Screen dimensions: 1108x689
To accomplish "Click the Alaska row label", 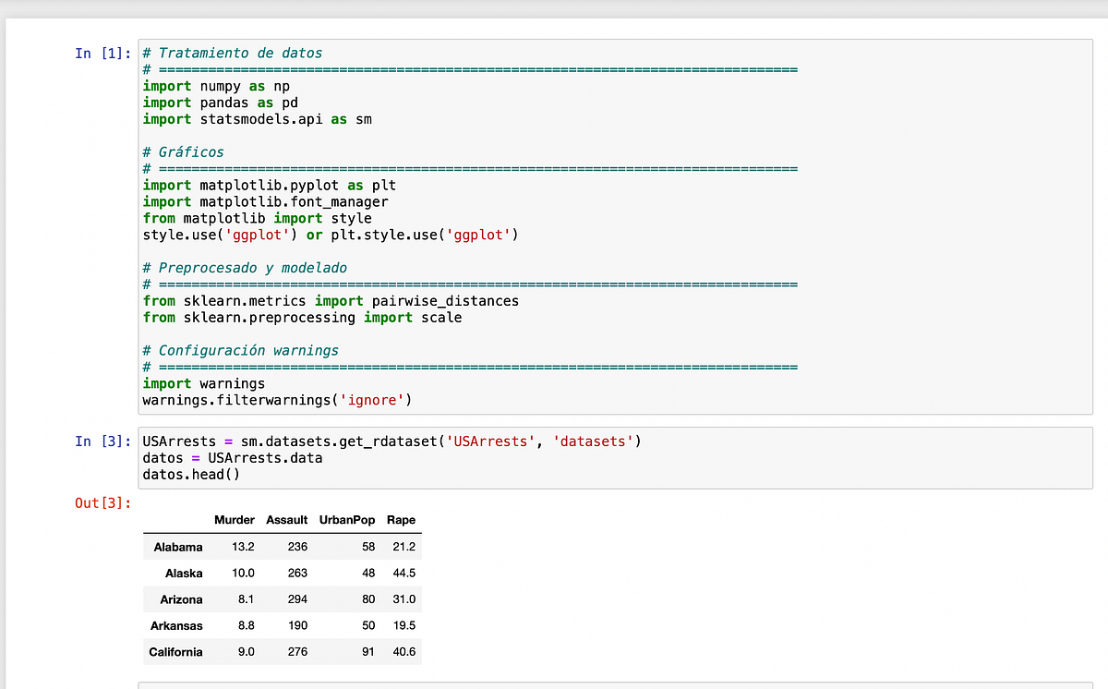I will coord(184,574).
